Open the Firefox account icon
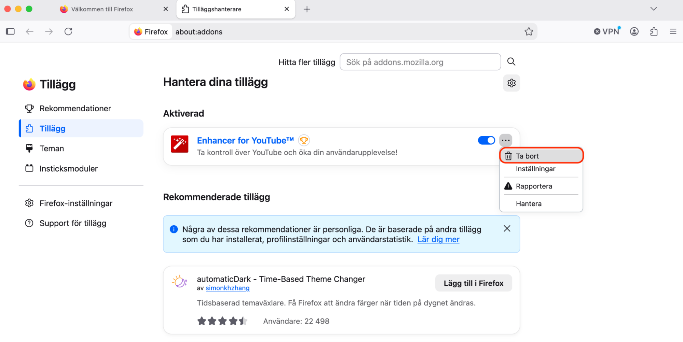683x342 pixels. pyautogui.click(x=634, y=32)
